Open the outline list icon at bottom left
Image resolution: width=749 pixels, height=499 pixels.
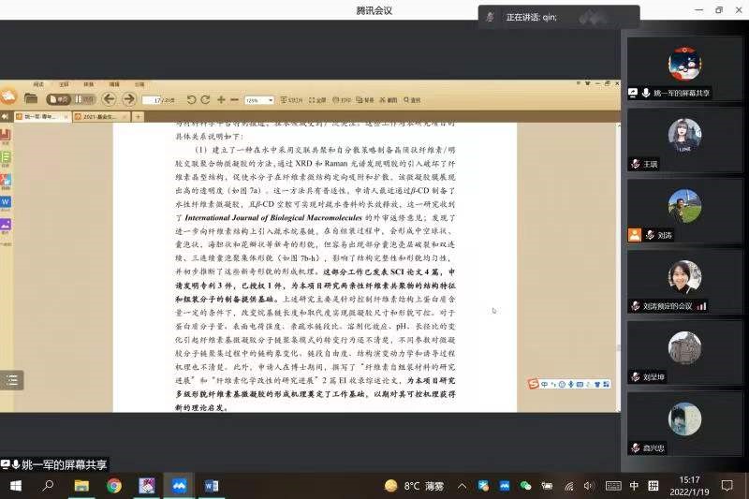tap(11, 379)
